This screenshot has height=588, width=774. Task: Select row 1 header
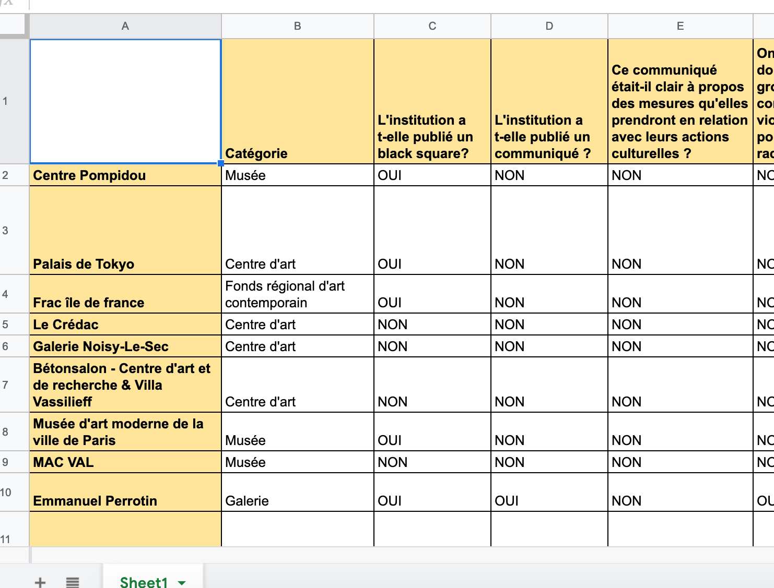click(x=14, y=101)
